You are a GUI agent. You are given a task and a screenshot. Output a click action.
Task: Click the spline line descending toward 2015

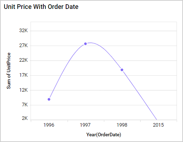(140, 95)
